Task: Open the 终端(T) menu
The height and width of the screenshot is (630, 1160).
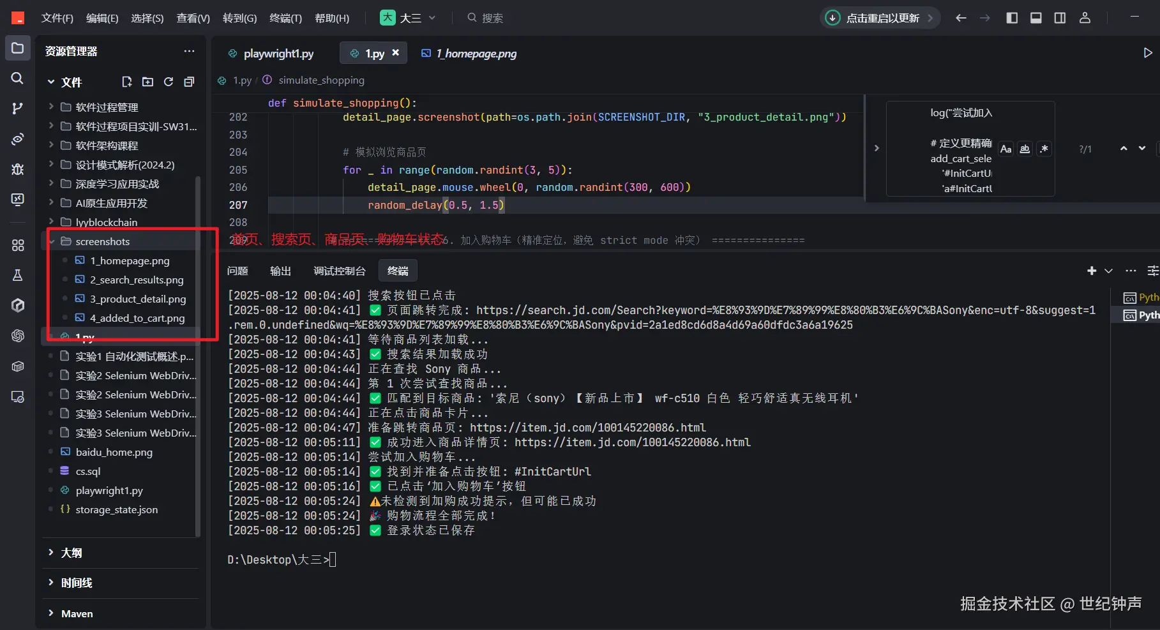Action: pyautogui.click(x=285, y=18)
